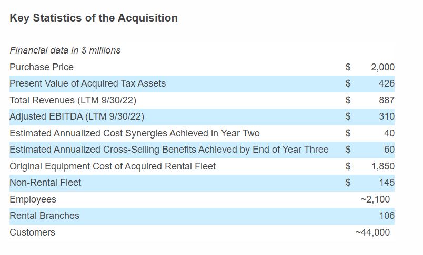Click the Employees row label

tap(33, 199)
